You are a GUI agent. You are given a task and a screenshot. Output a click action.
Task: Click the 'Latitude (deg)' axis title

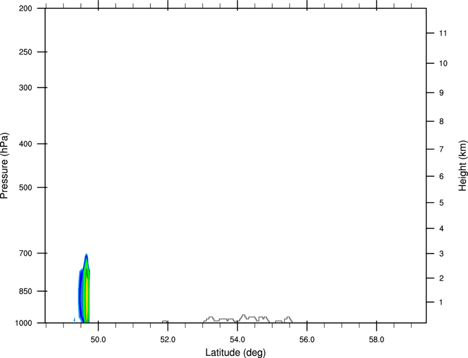[236, 352]
